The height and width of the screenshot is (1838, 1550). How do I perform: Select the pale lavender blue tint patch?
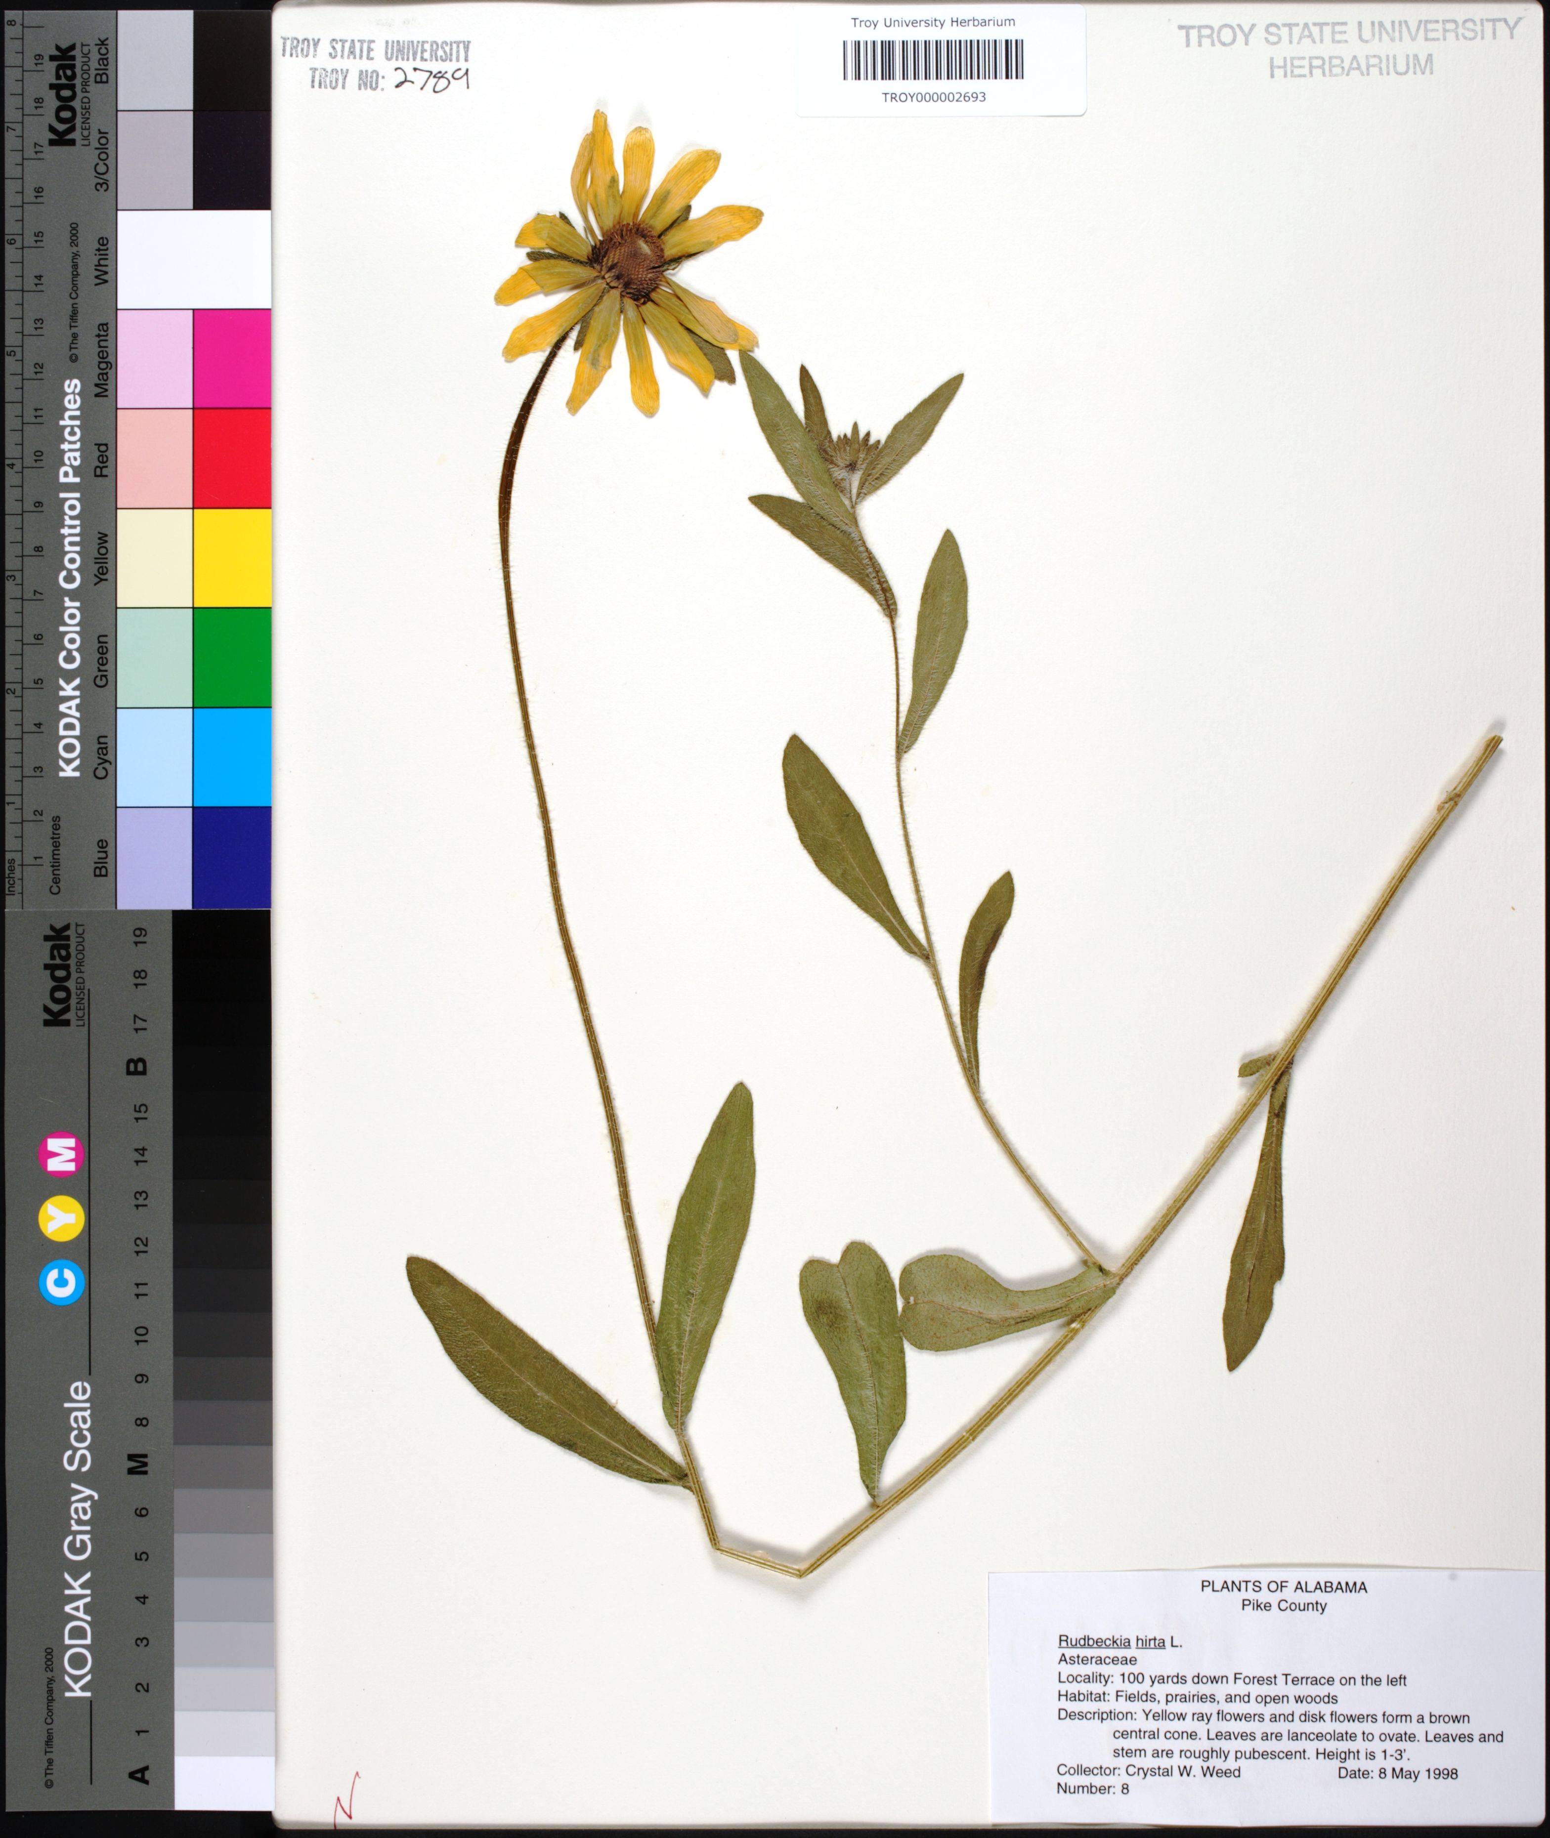155,857
